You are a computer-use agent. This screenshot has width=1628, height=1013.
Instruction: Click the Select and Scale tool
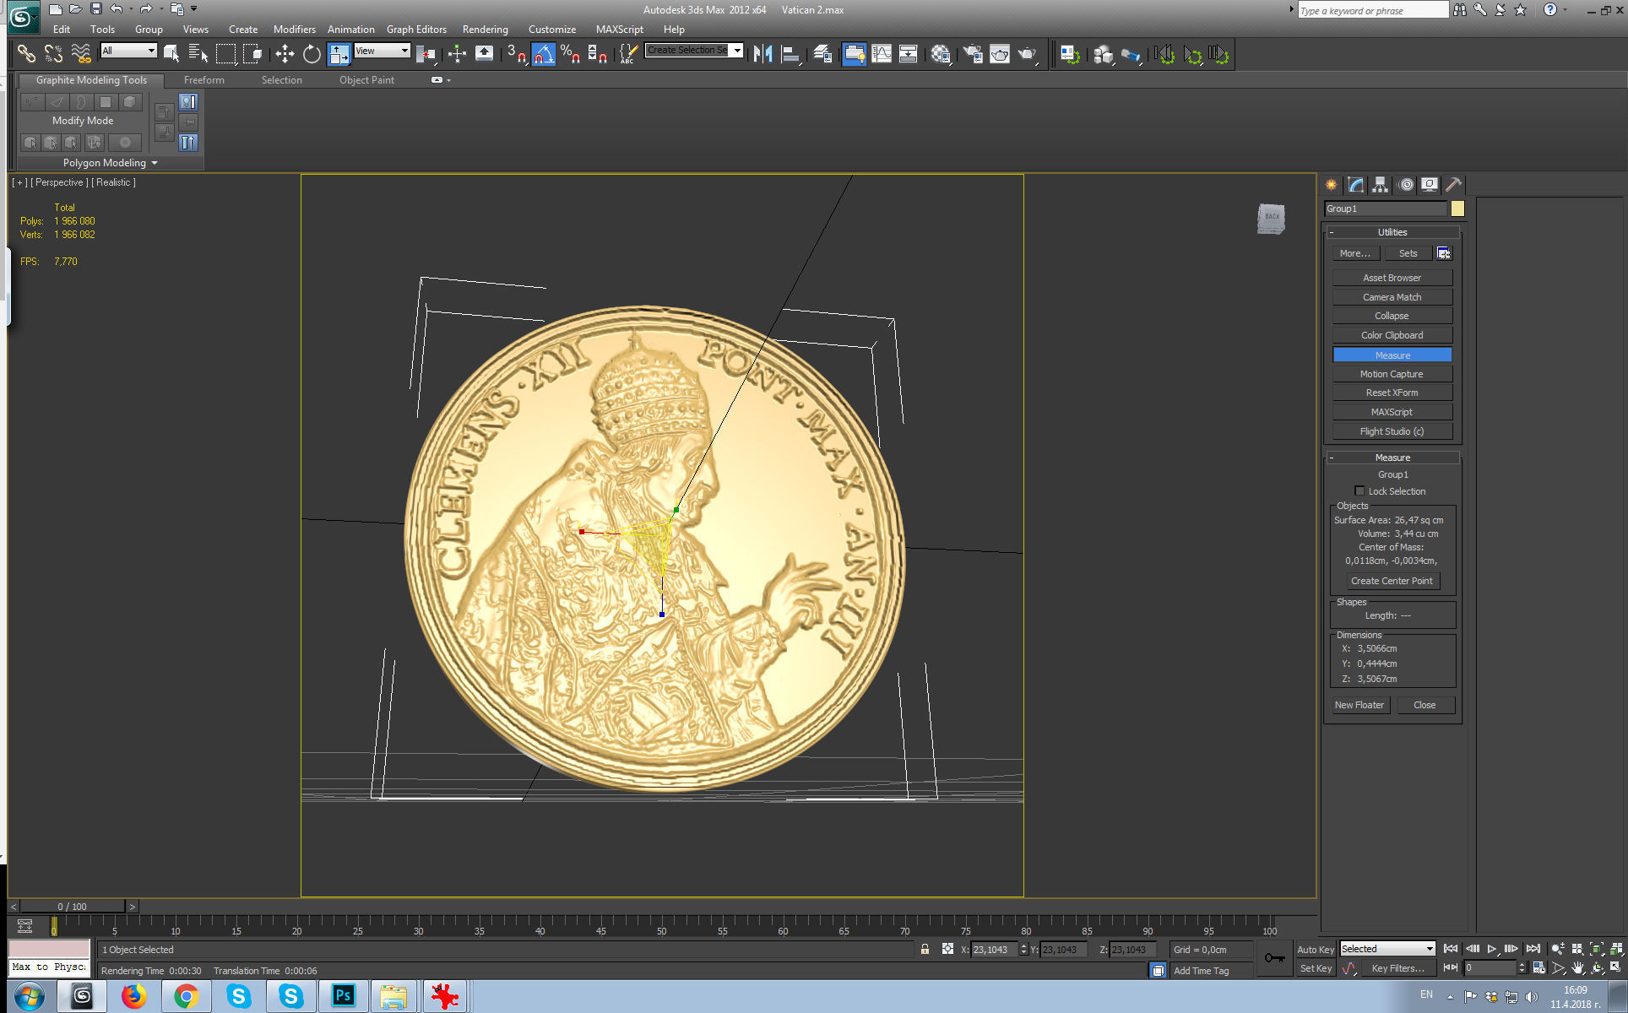(x=339, y=54)
